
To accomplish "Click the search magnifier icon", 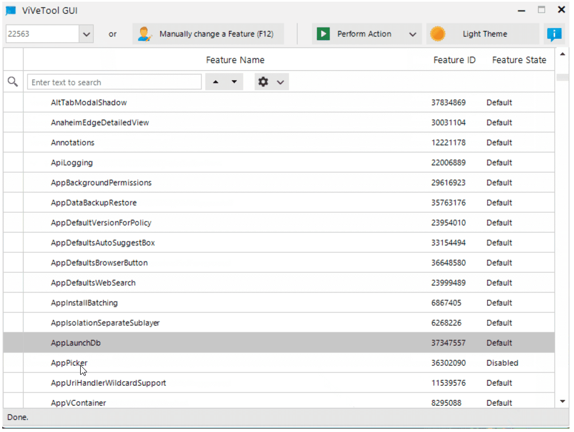I will [13, 82].
